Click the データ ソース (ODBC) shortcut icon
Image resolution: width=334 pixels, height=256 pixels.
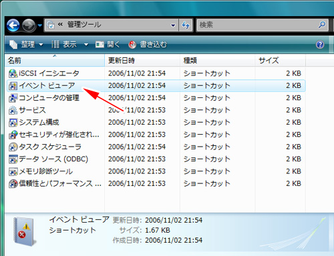13,159
